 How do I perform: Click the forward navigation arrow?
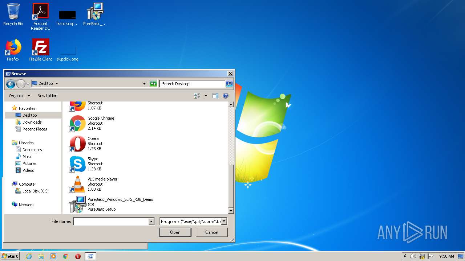coord(21,84)
